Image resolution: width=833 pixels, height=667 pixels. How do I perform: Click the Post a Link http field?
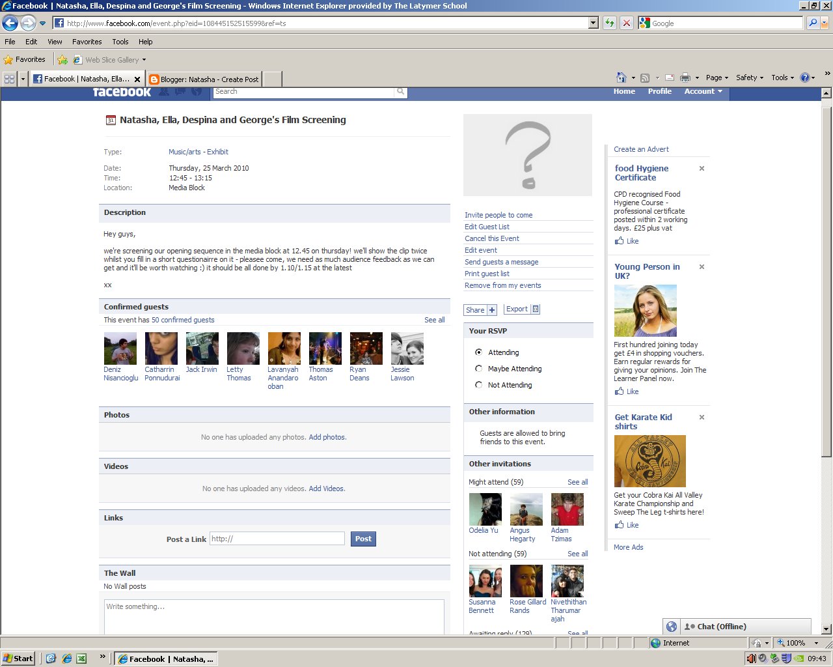pos(277,539)
